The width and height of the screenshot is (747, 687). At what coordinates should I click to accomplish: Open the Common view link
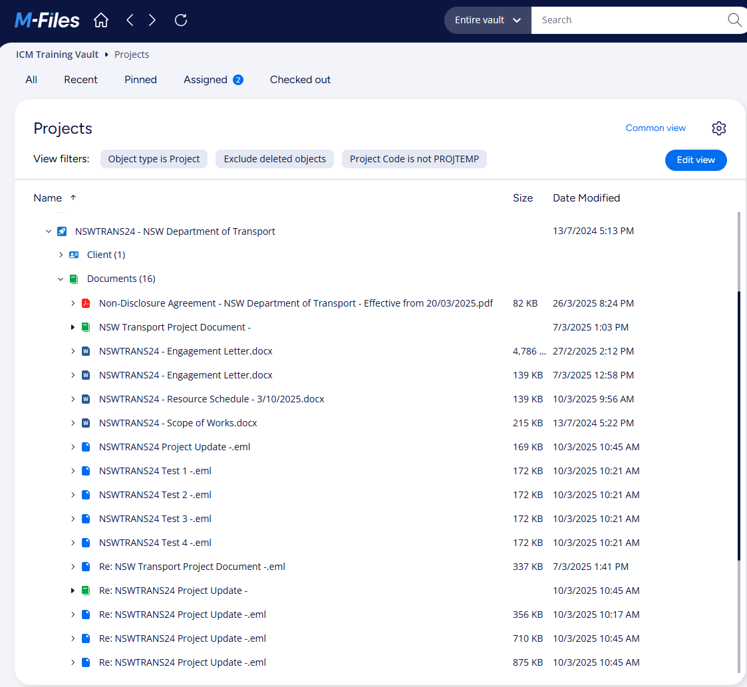[656, 128]
